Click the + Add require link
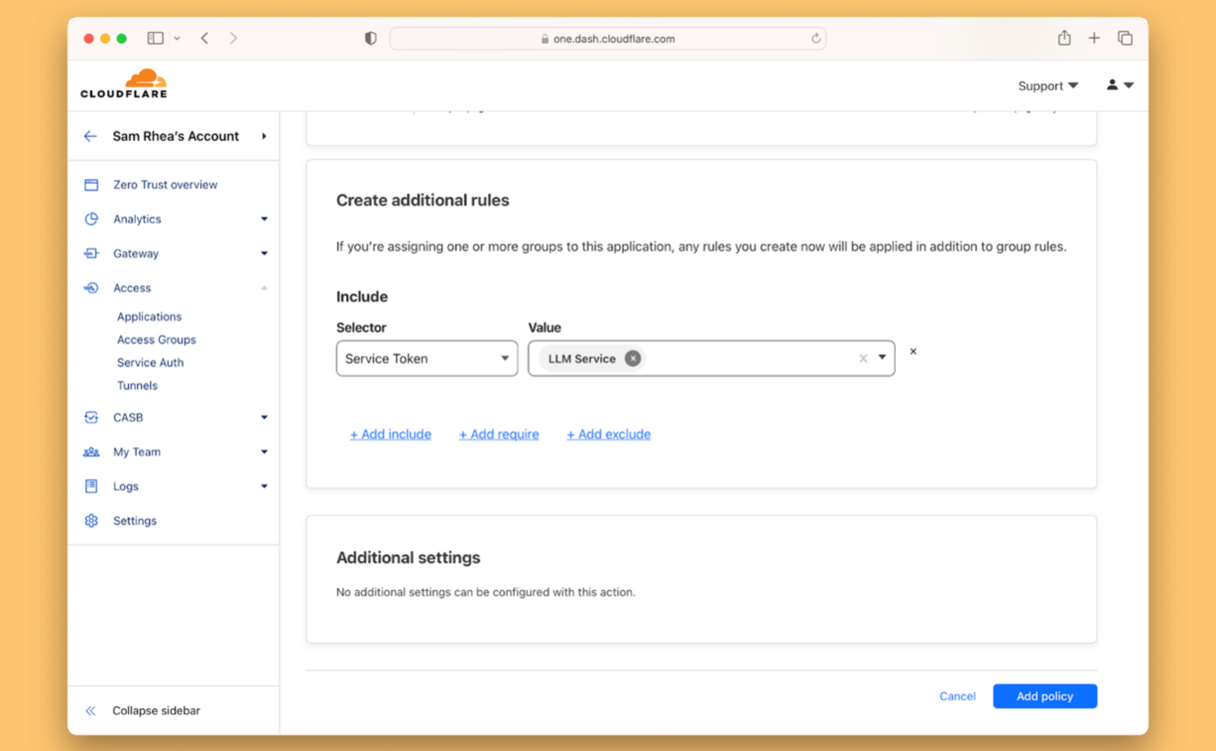This screenshot has width=1216, height=751. tap(499, 435)
